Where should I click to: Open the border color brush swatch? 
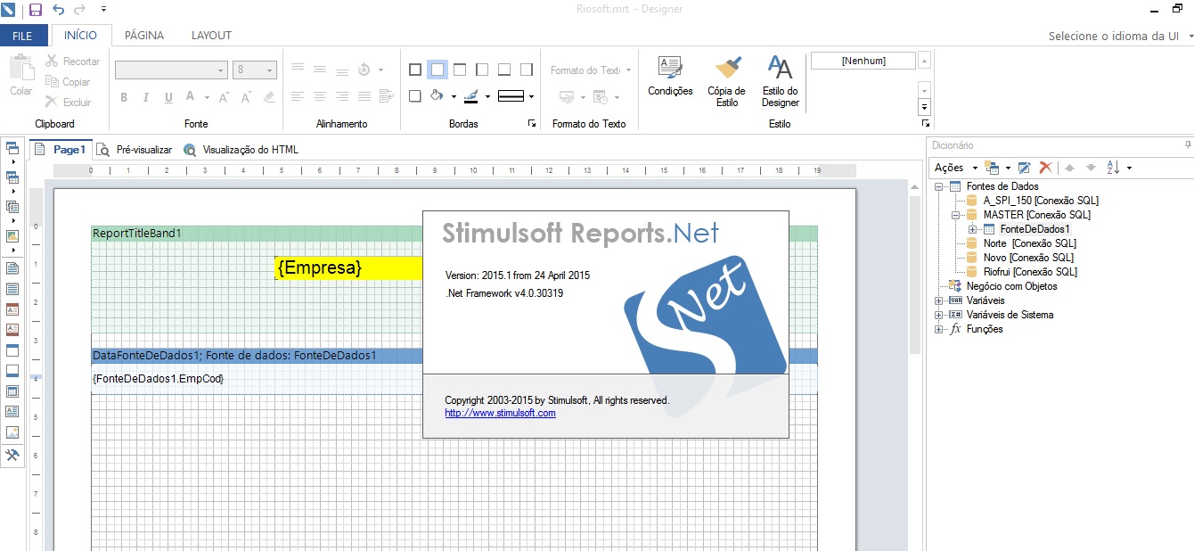point(471,96)
